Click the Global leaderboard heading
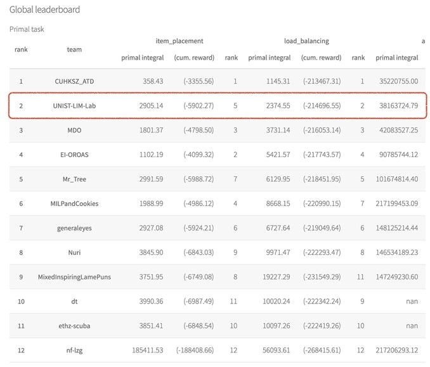 [x=44, y=10]
